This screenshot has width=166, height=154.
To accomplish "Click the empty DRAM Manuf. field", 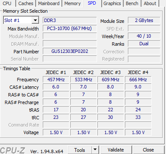I will coord(70,44).
